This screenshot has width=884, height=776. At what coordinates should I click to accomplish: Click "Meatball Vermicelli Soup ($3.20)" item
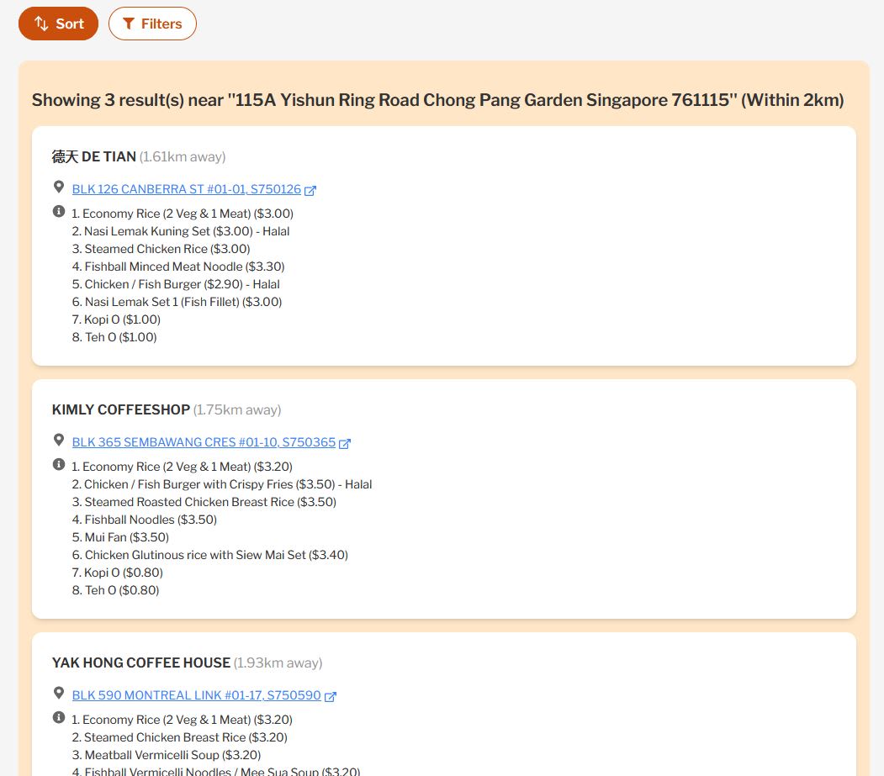[167, 755]
